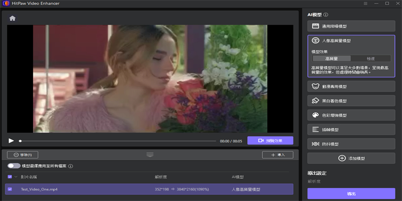Play the video preview
This screenshot has height=201, width=402.
pyautogui.click(x=11, y=141)
